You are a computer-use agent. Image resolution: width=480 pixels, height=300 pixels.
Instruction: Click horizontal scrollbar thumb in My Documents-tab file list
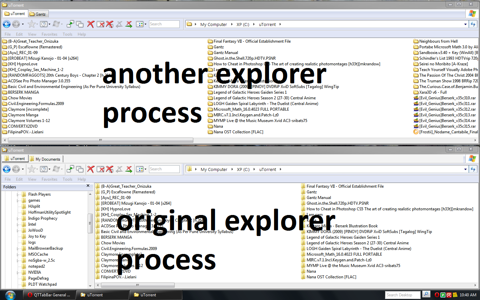pyautogui.click(x=138, y=285)
